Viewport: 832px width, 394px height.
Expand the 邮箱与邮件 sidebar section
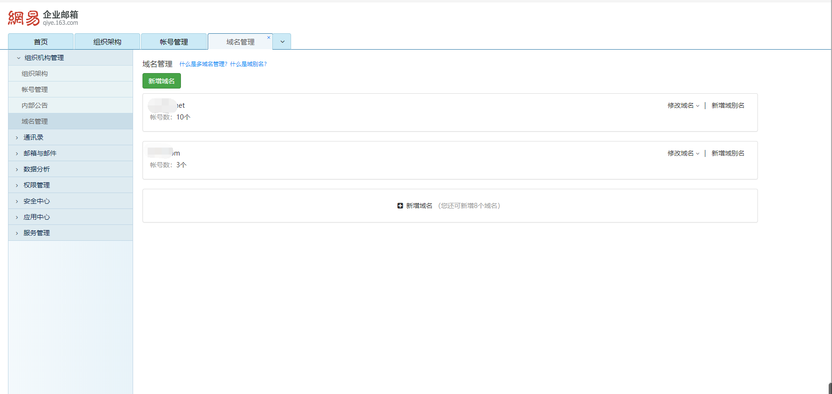[x=40, y=153]
